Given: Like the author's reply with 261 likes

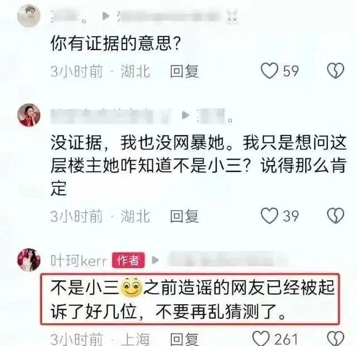Looking at the screenshot, I should tap(262, 339).
